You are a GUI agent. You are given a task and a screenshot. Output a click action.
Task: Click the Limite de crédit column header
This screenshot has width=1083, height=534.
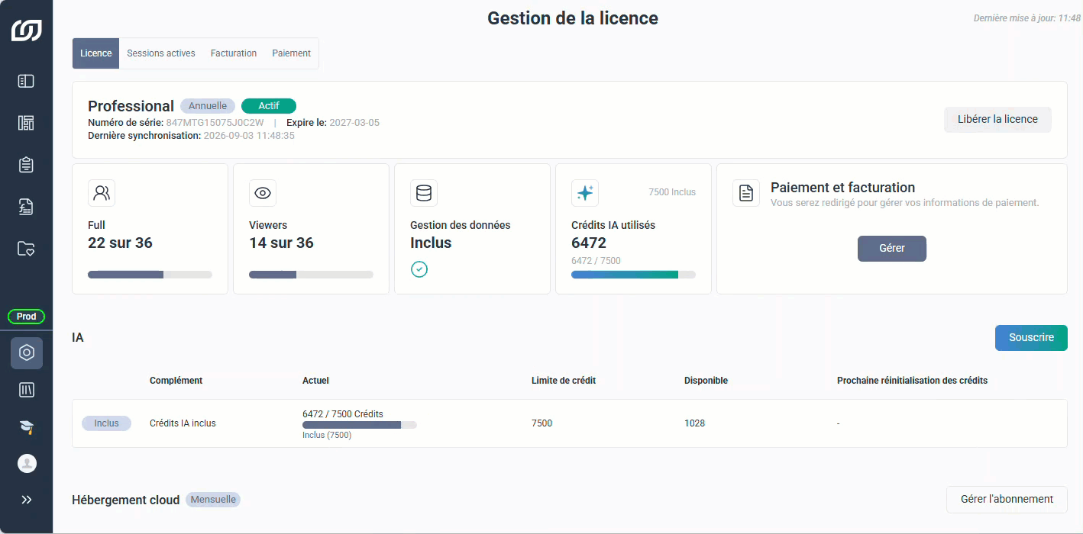(564, 381)
